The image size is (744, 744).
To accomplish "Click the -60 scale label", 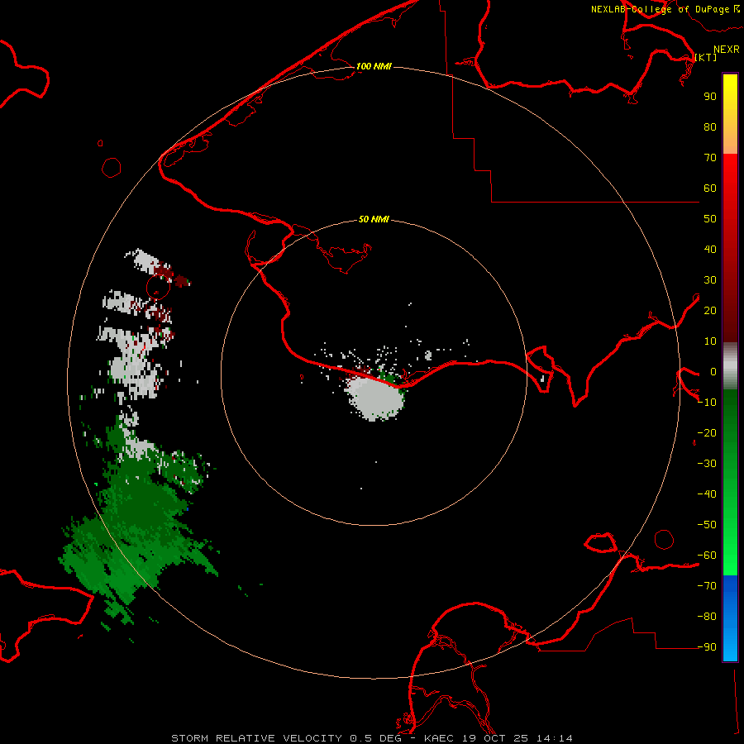I will click(707, 556).
